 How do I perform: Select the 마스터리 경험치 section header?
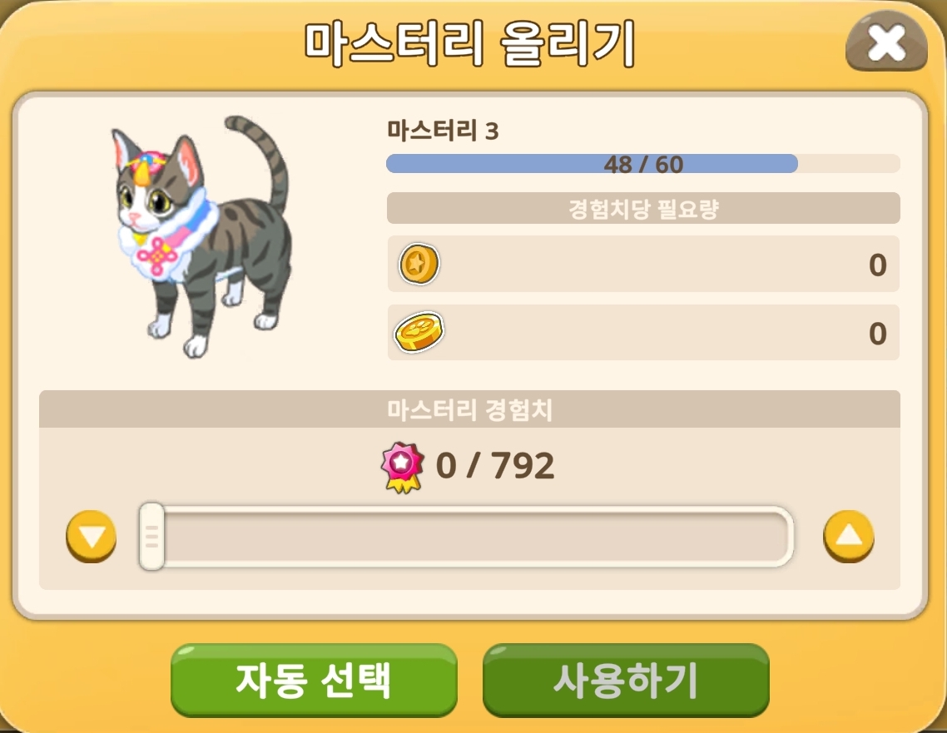coord(469,409)
